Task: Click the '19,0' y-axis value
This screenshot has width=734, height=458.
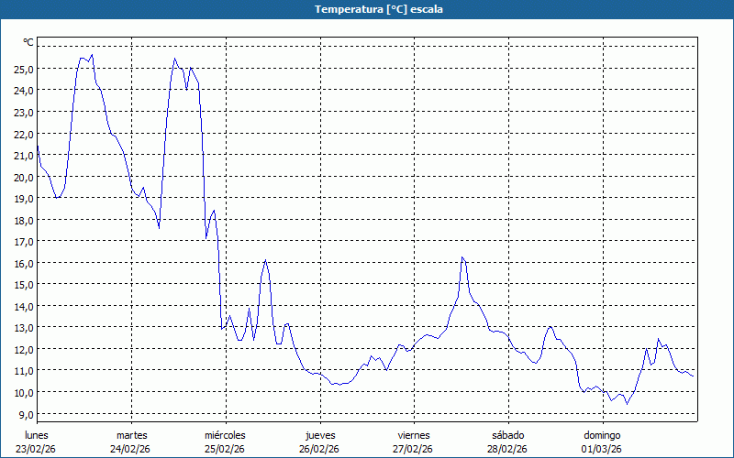Action: (x=25, y=199)
